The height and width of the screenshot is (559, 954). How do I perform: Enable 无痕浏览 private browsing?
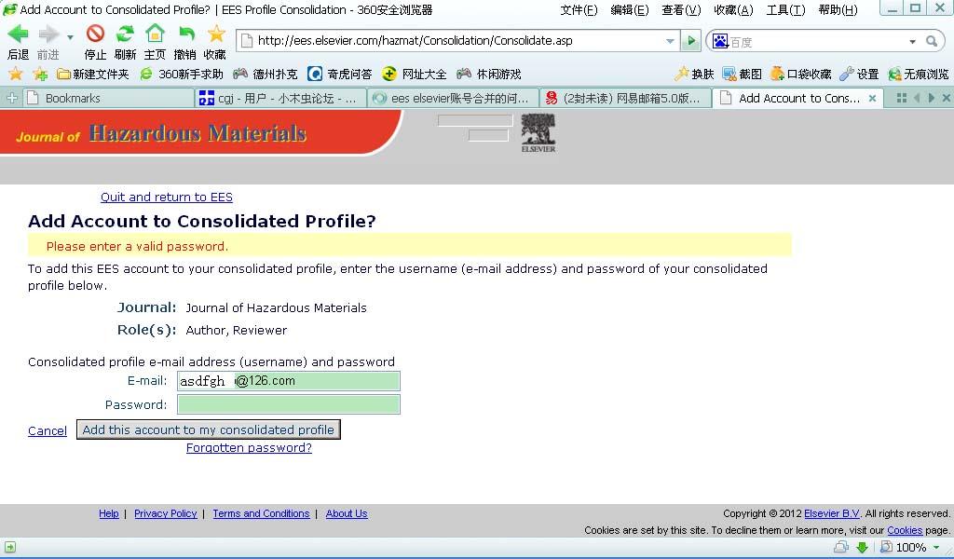[x=918, y=75]
